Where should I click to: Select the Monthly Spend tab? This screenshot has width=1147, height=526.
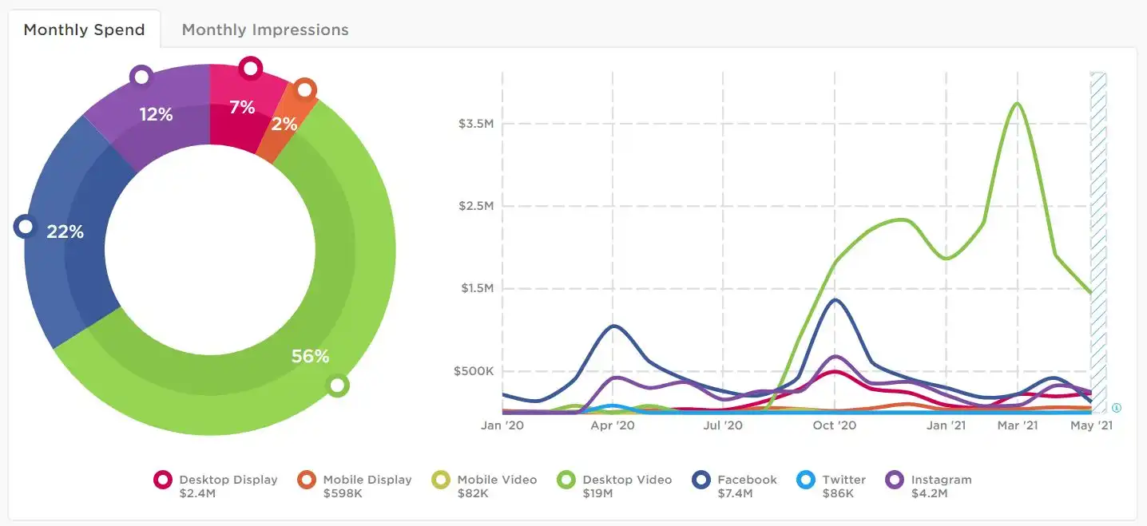(x=84, y=30)
